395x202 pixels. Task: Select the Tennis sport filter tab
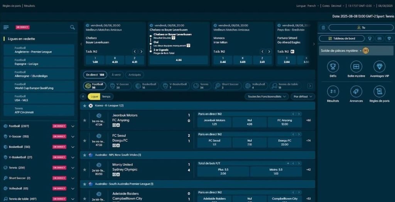(201, 86)
